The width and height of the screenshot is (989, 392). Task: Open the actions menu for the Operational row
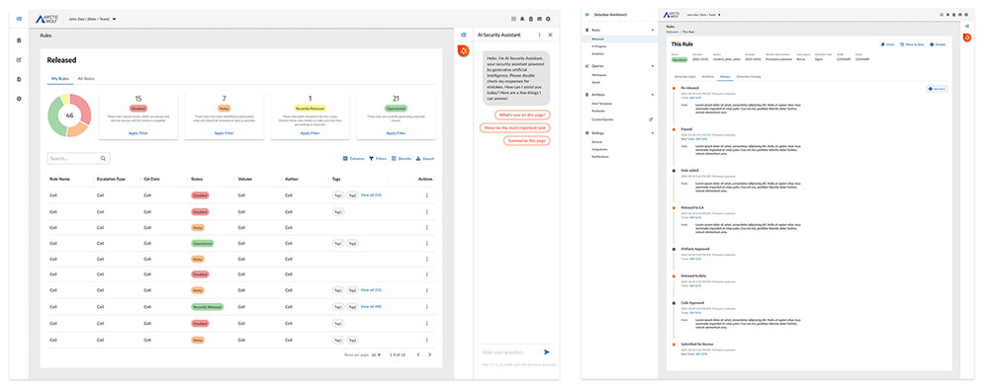pyautogui.click(x=427, y=243)
